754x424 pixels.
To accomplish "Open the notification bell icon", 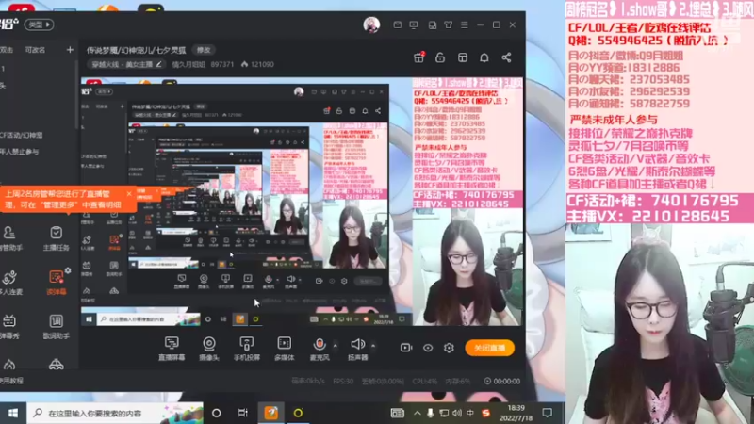I will pos(484,57).
